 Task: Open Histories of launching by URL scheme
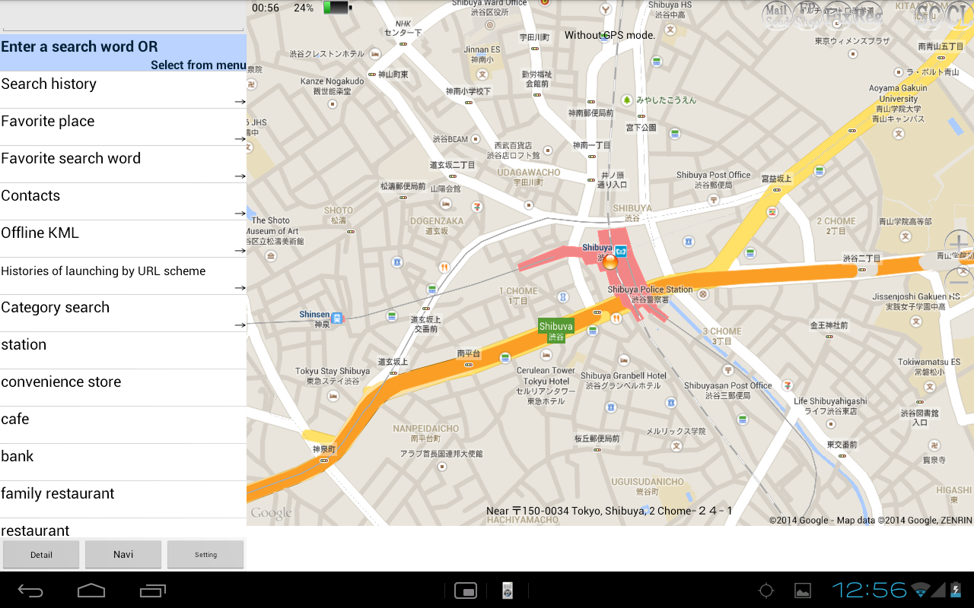click(x=123, y=276)
